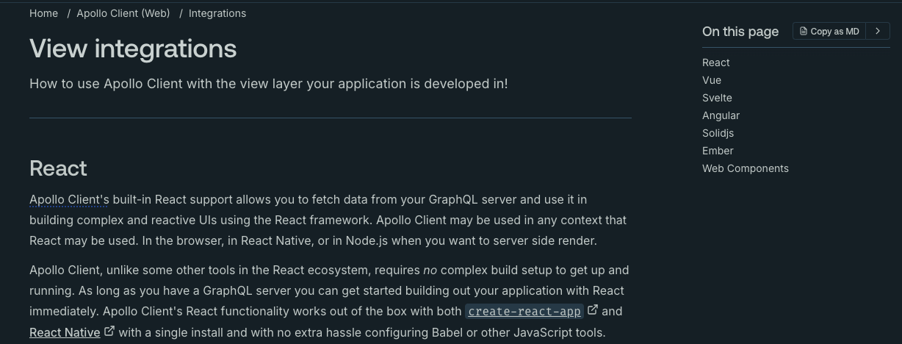This screenshot has width=902, height=344.
Task: Click the On this page heading
Action: [740, 31]
